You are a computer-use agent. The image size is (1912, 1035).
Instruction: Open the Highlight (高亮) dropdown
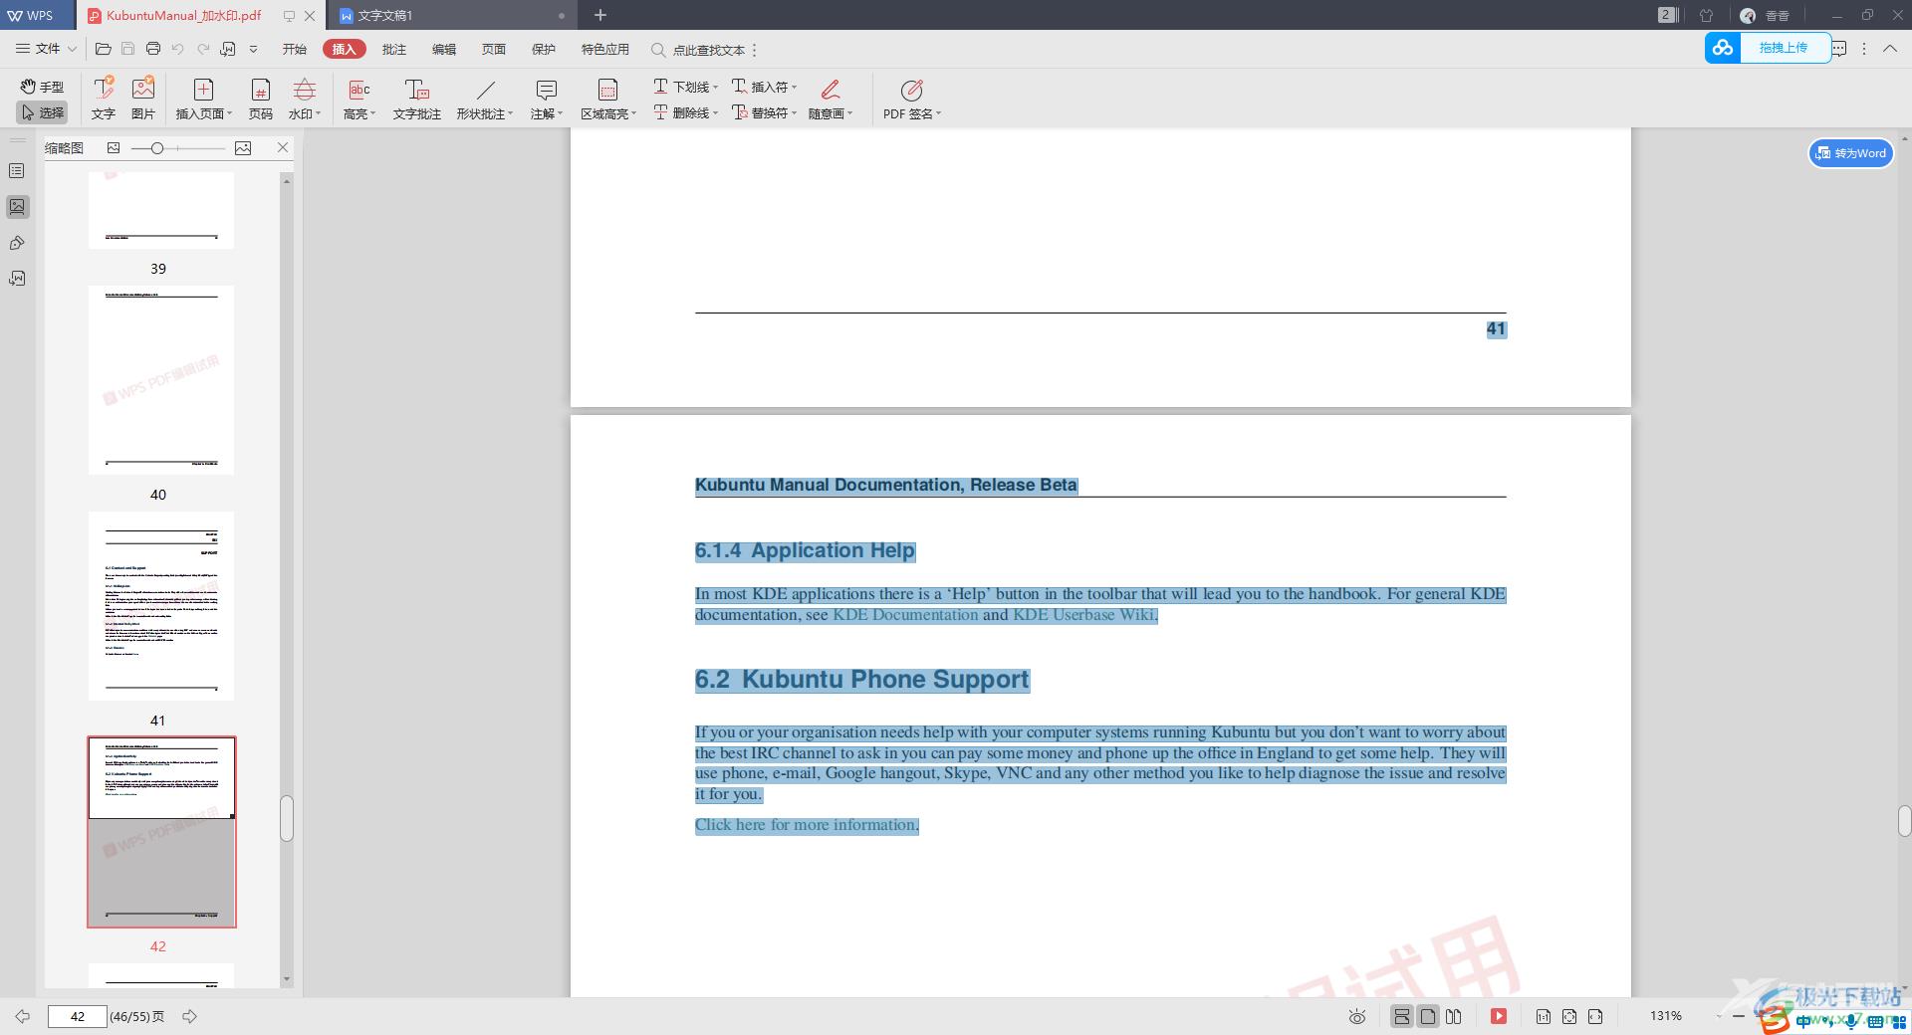point(359,99)
